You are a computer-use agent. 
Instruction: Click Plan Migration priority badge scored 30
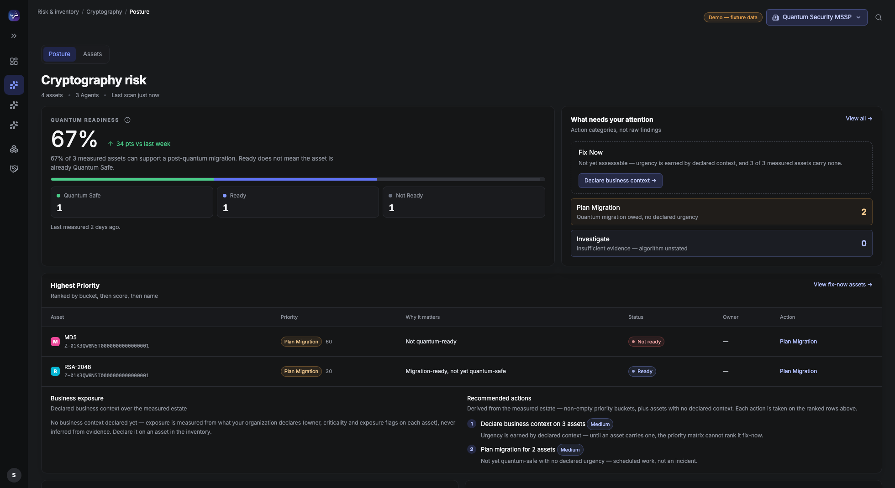[301, 371]
